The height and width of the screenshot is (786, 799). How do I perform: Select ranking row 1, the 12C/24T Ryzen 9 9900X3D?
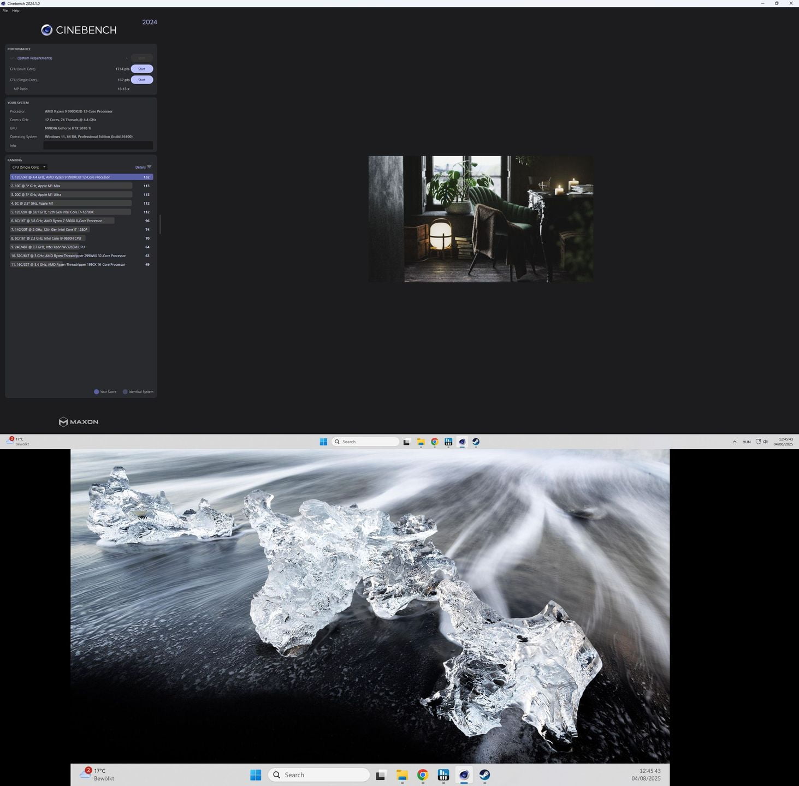point(81,177)
